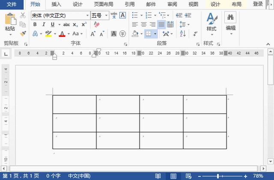Screen dimensions: 274x180
Task: Apply strikethrough (abc) formatting
Action: pyautogui.click(x=66, y=25)
